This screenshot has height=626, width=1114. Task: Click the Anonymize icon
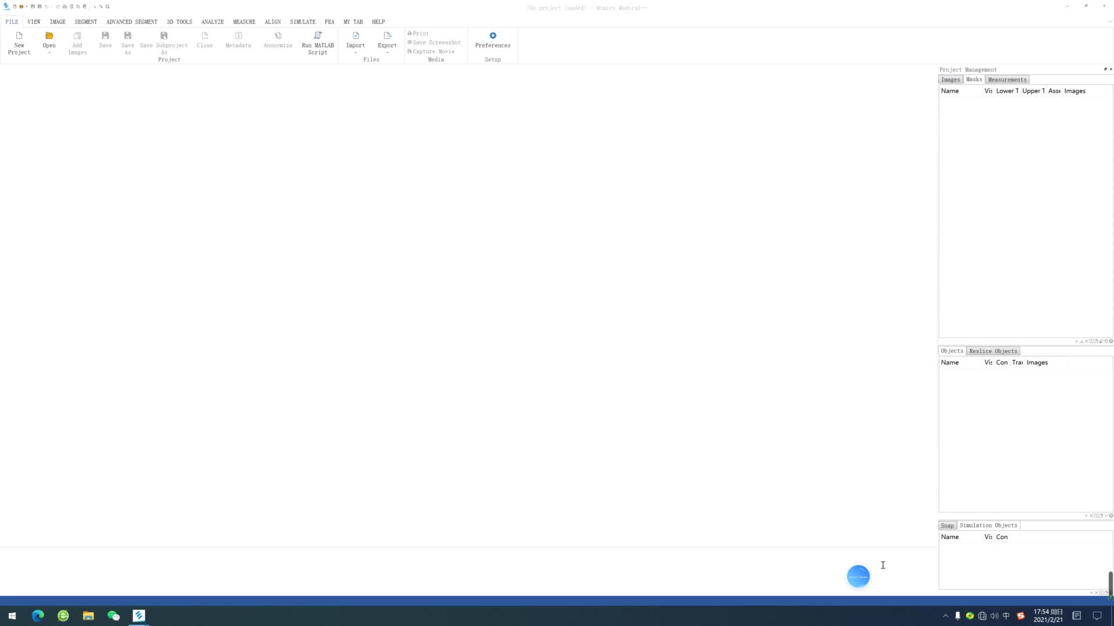coord(278,36)
